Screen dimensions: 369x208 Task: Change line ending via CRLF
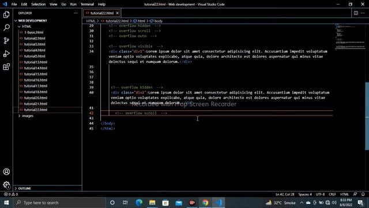(332, 194)
